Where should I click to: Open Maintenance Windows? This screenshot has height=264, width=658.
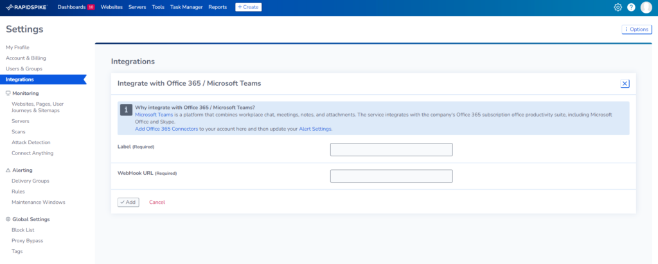(39, 202)
